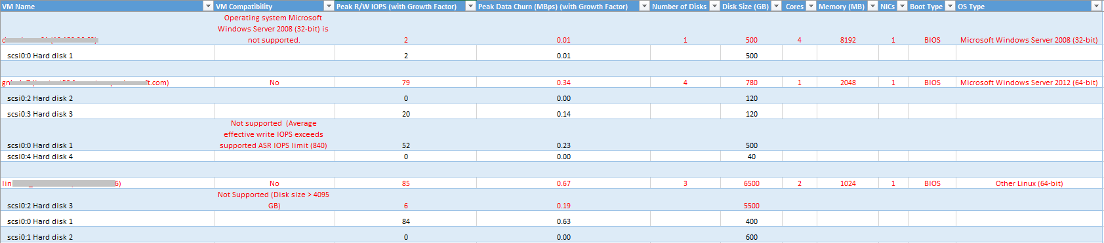Viewport: 1104px width, 243px height.
Task: Open the Number of Disks filter dropdown
Action: coord(714,6)
